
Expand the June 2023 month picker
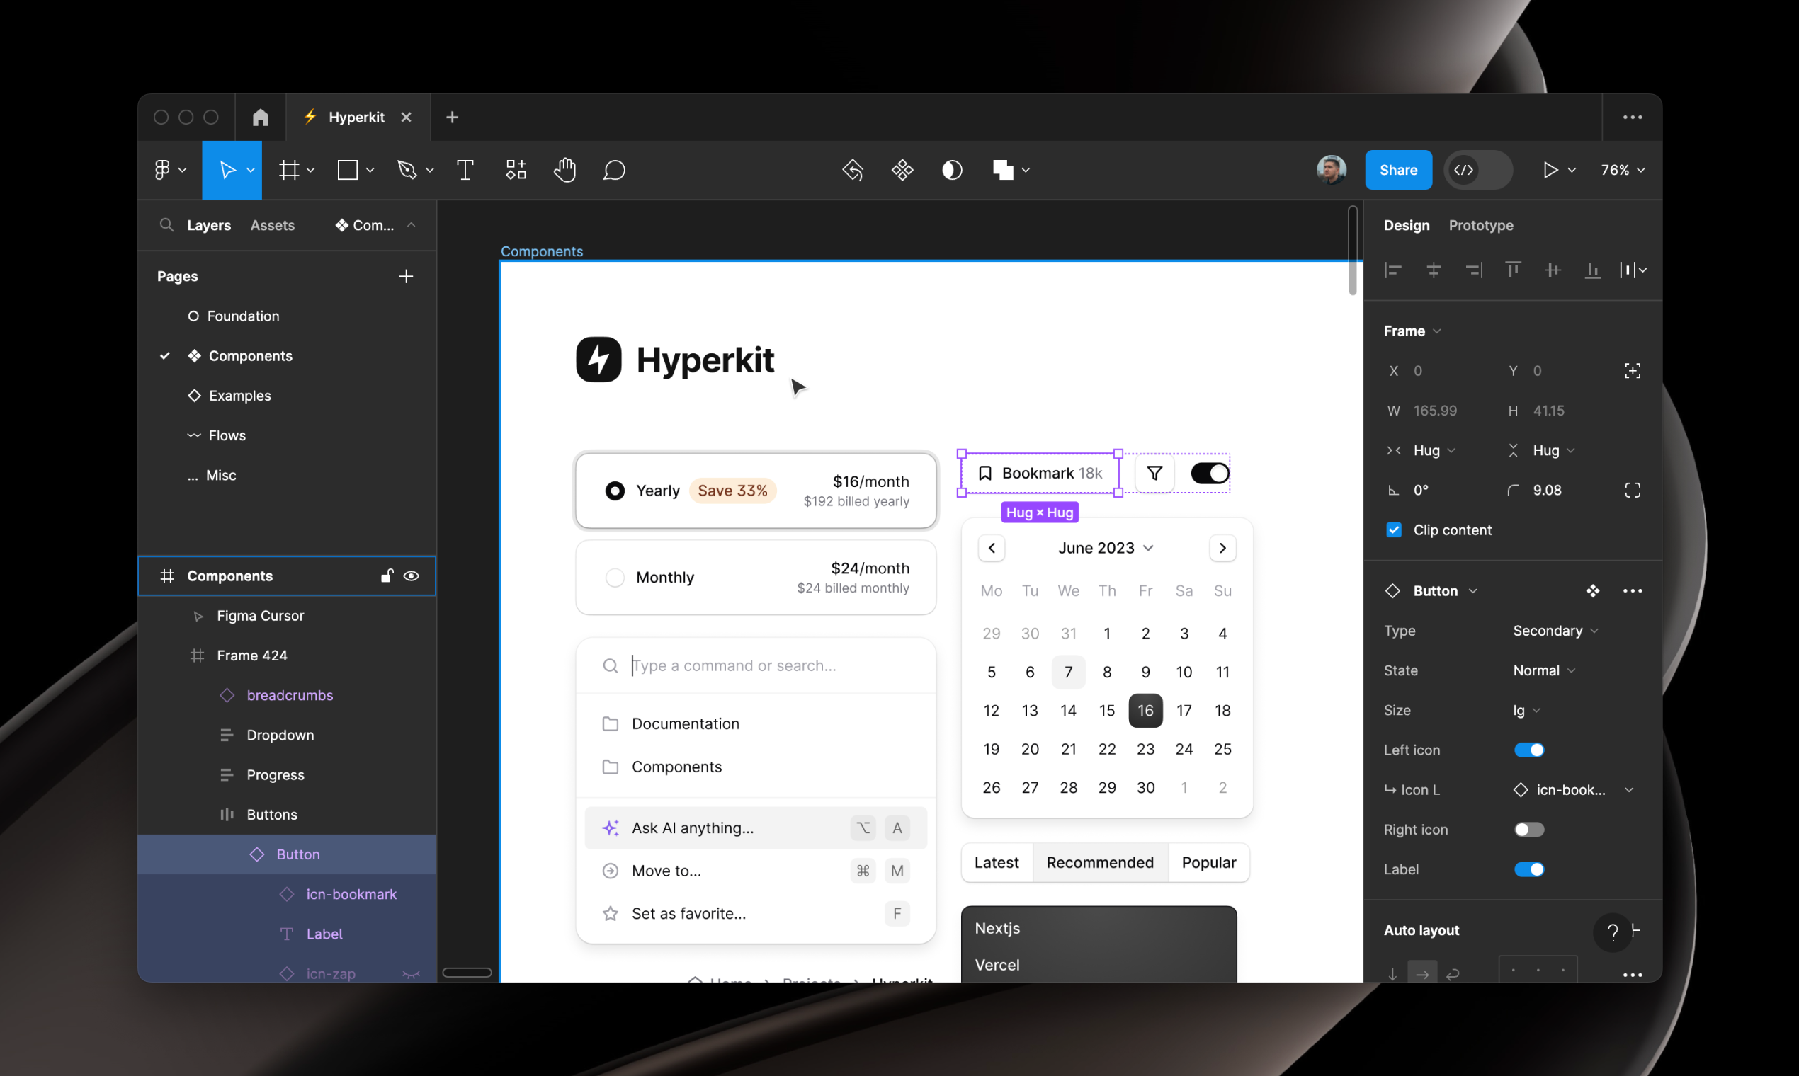[1106, 548]
